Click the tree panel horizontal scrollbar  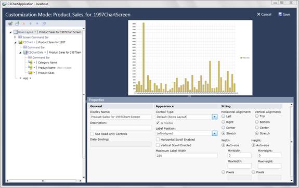tap(44, 181)
